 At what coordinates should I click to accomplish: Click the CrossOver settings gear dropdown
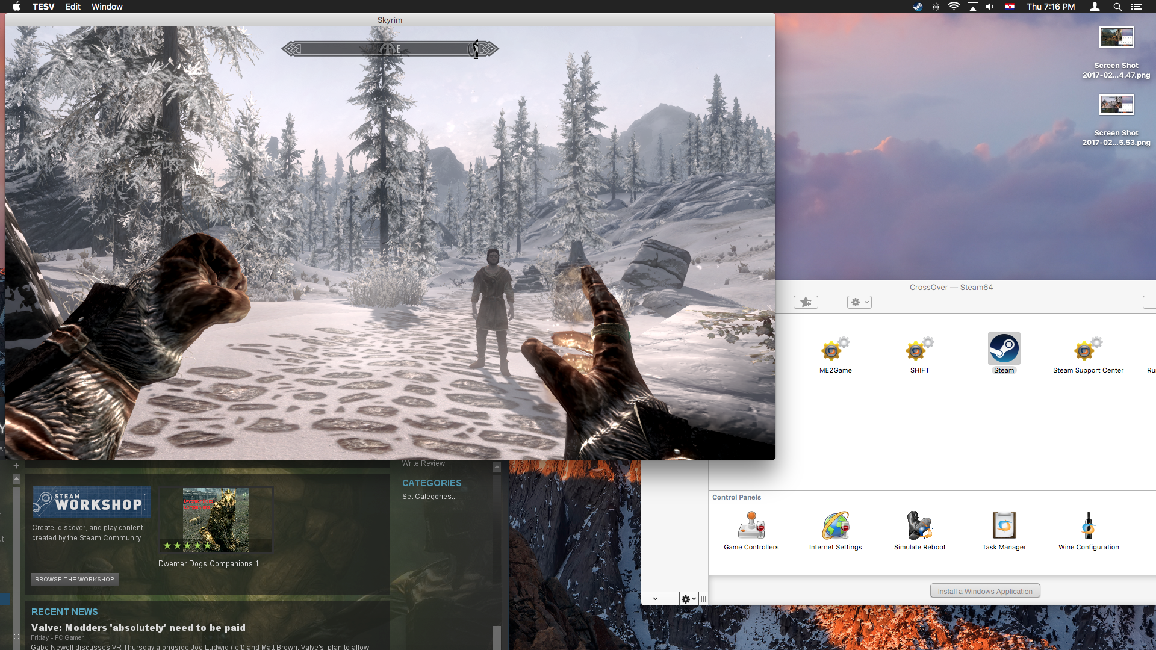859,302
